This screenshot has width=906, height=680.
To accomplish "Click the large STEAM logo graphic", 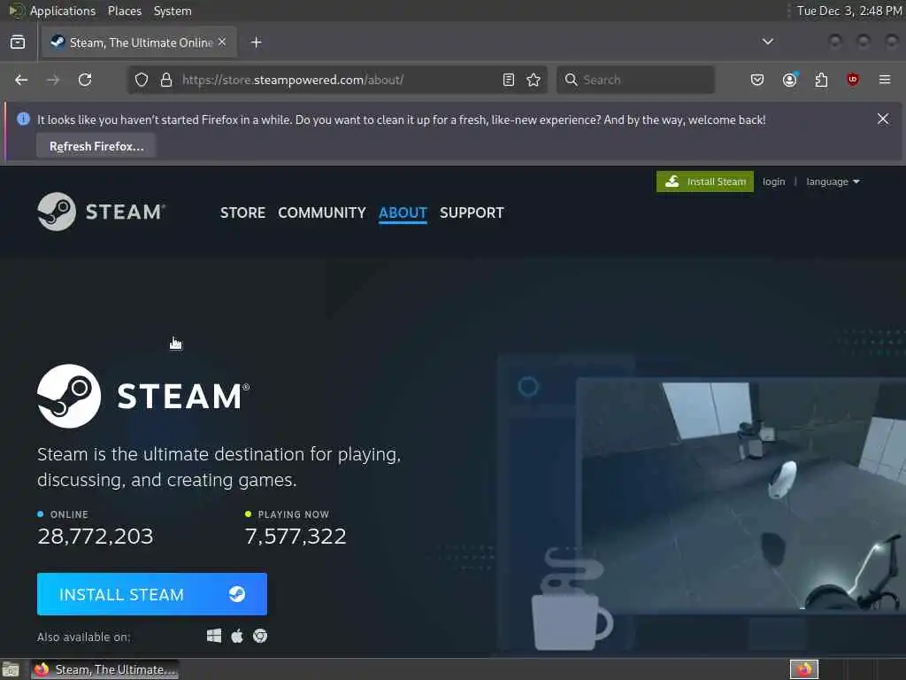I will pos(143,396).
